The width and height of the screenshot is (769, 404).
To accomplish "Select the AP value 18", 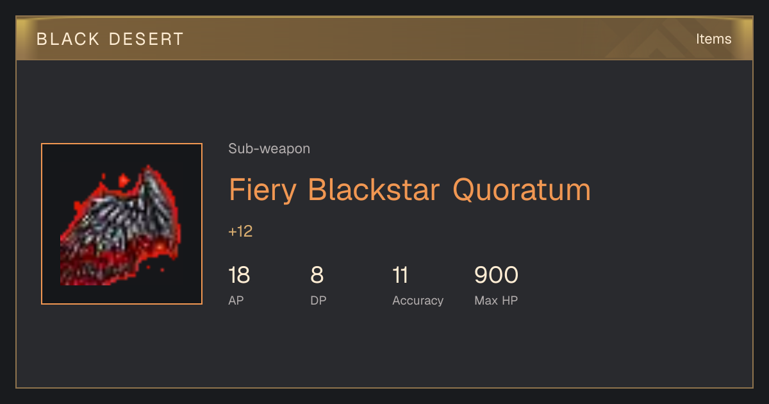I will (239, 275).
